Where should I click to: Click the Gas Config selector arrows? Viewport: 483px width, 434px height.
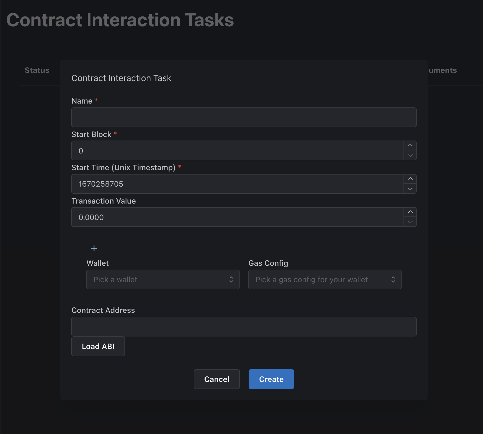[x=393, y=279]
